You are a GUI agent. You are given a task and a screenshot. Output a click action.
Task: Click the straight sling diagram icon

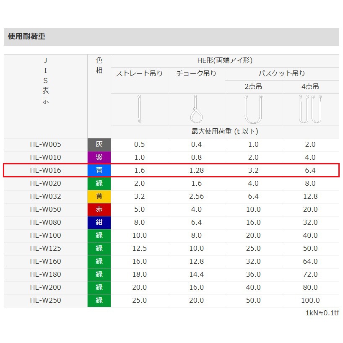[x=139, y=109]
